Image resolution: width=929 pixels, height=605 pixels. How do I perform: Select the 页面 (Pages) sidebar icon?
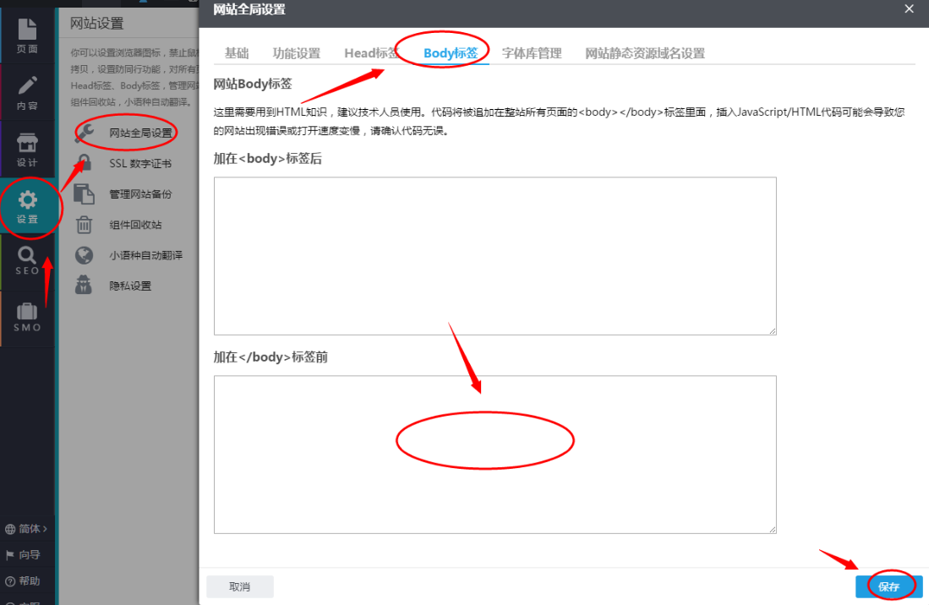click(29, 35)
